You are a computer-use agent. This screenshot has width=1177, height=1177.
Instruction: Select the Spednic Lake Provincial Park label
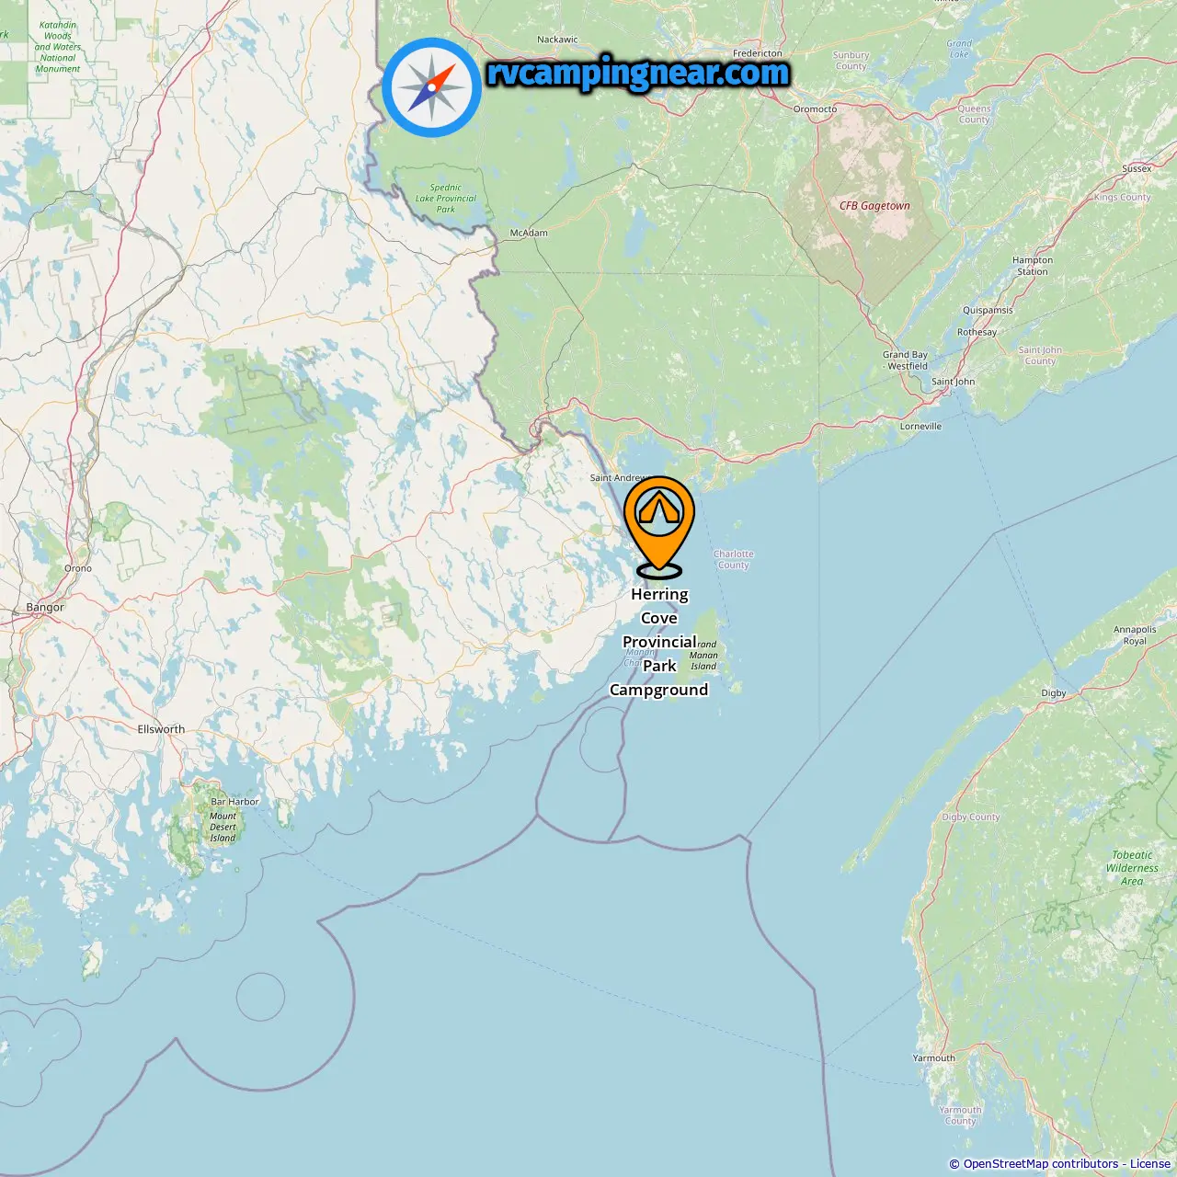coord(446,199)
